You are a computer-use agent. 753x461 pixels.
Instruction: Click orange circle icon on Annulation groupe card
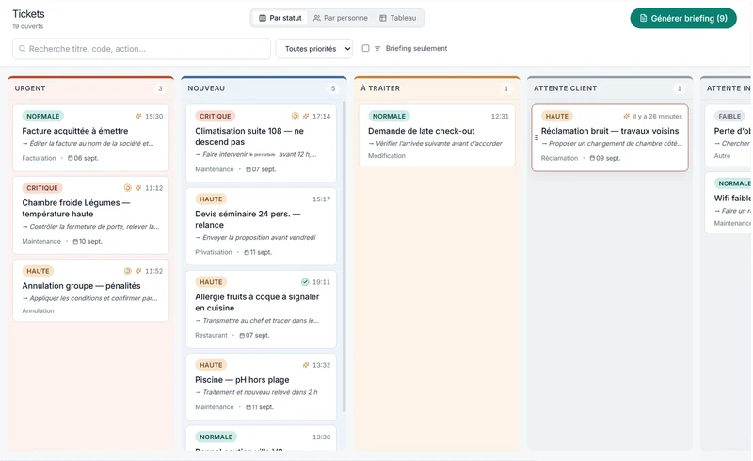click(x=128, y=271)
